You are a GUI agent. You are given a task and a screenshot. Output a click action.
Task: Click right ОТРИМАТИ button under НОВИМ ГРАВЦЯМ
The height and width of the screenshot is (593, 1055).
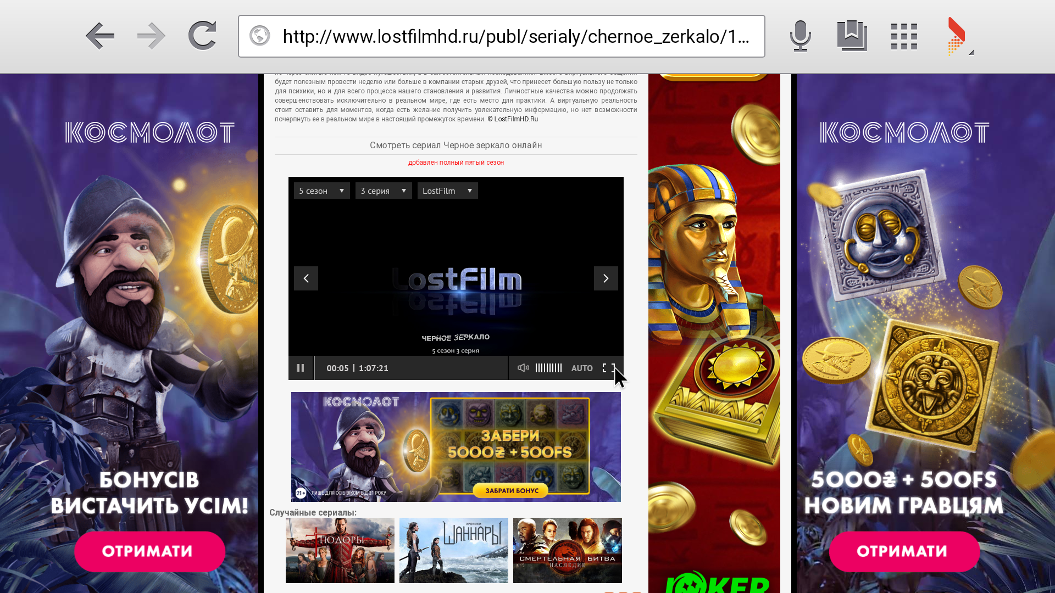[904, 551]
